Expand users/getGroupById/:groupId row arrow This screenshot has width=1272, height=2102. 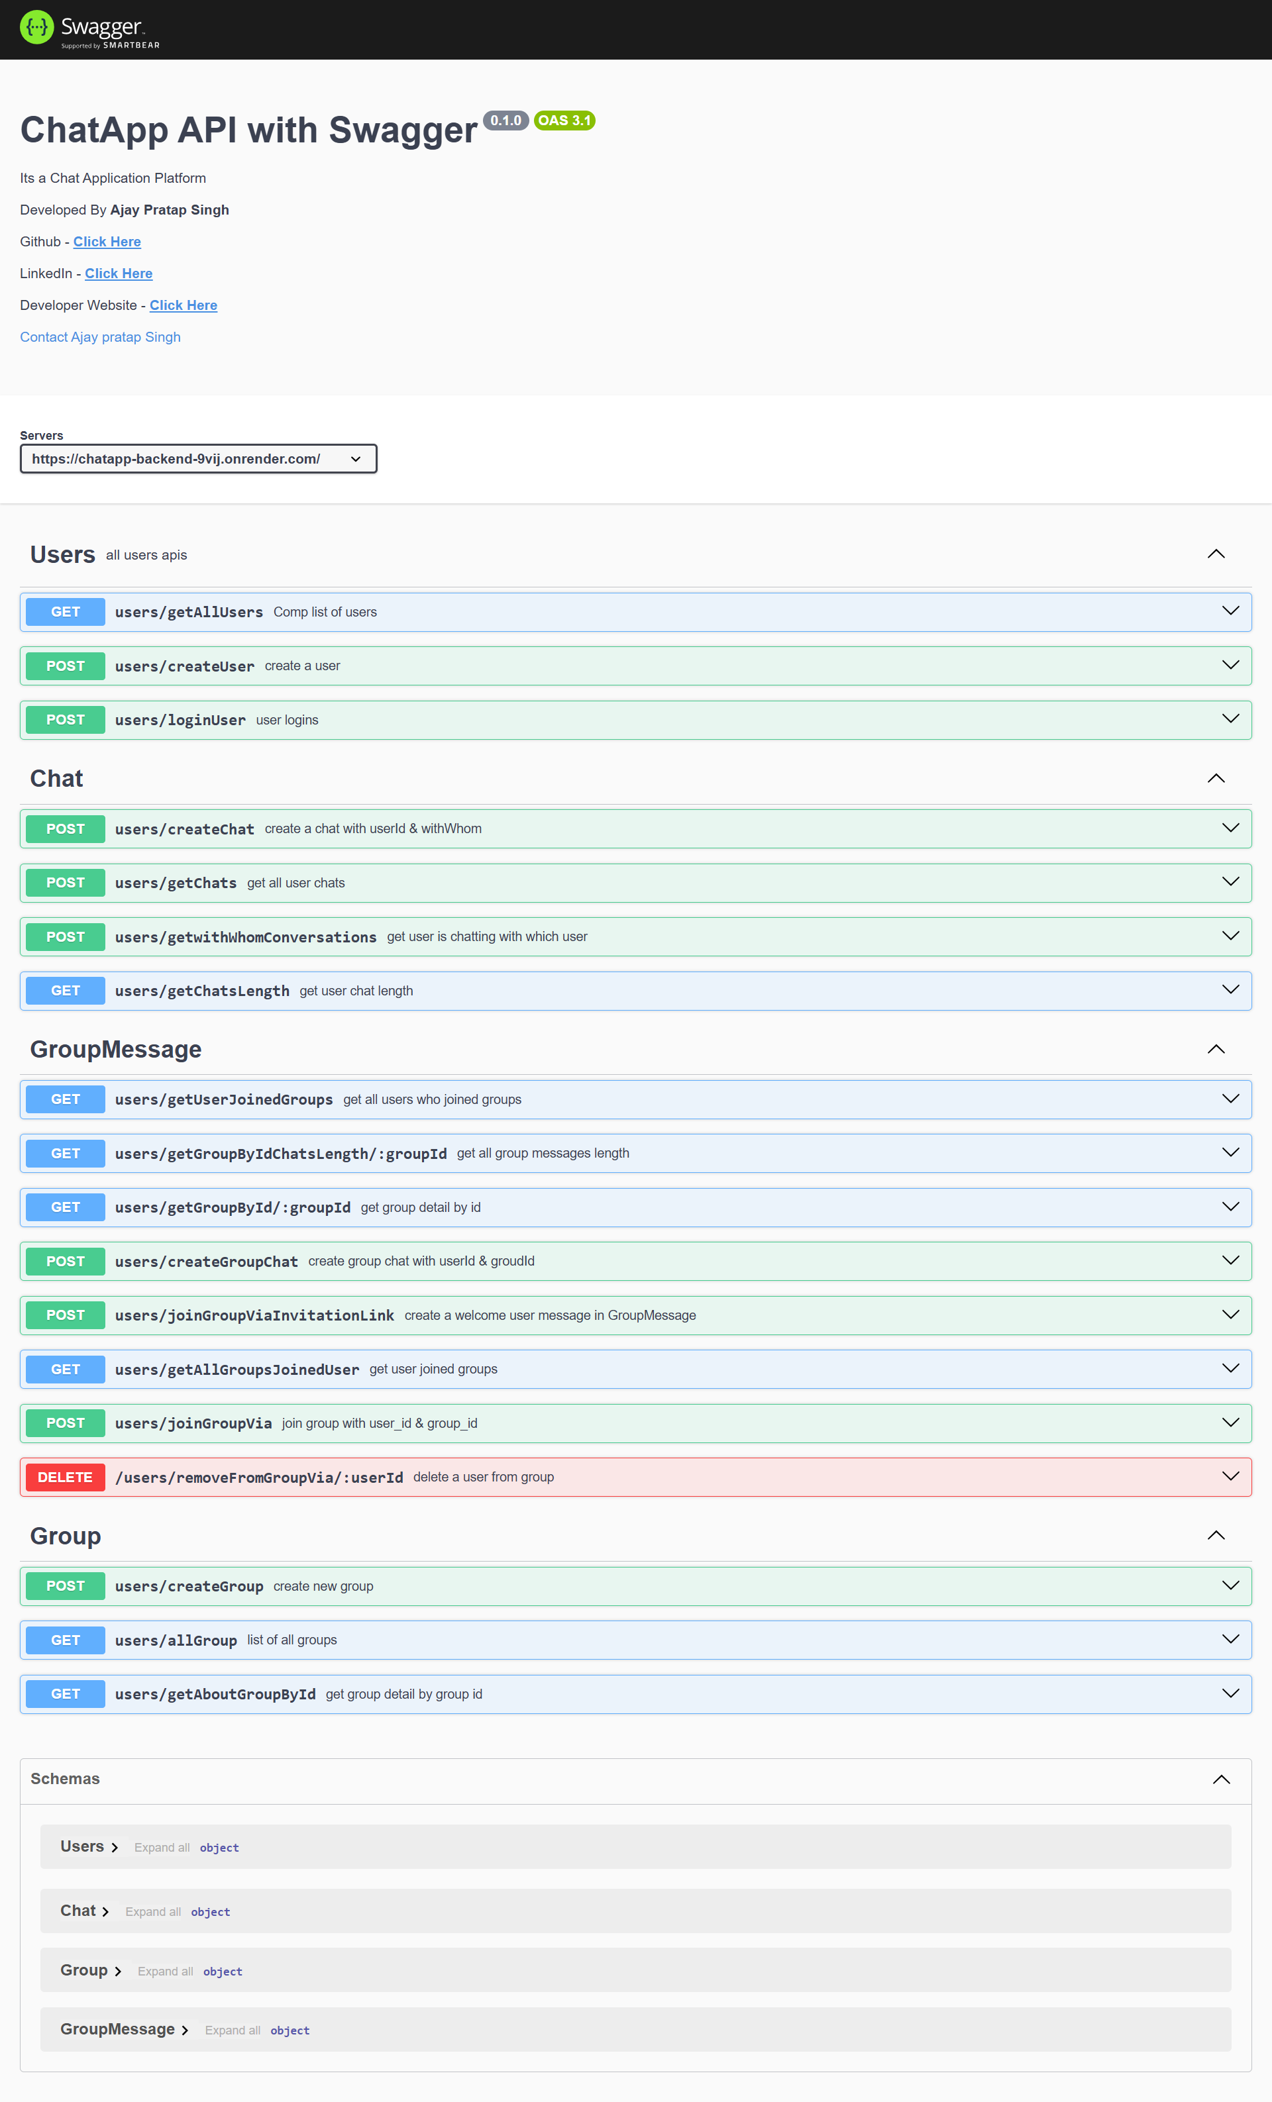(1230, 1207)
